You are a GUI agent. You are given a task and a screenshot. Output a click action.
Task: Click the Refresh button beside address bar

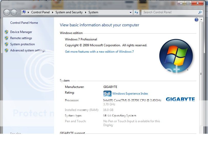point(136,12)
